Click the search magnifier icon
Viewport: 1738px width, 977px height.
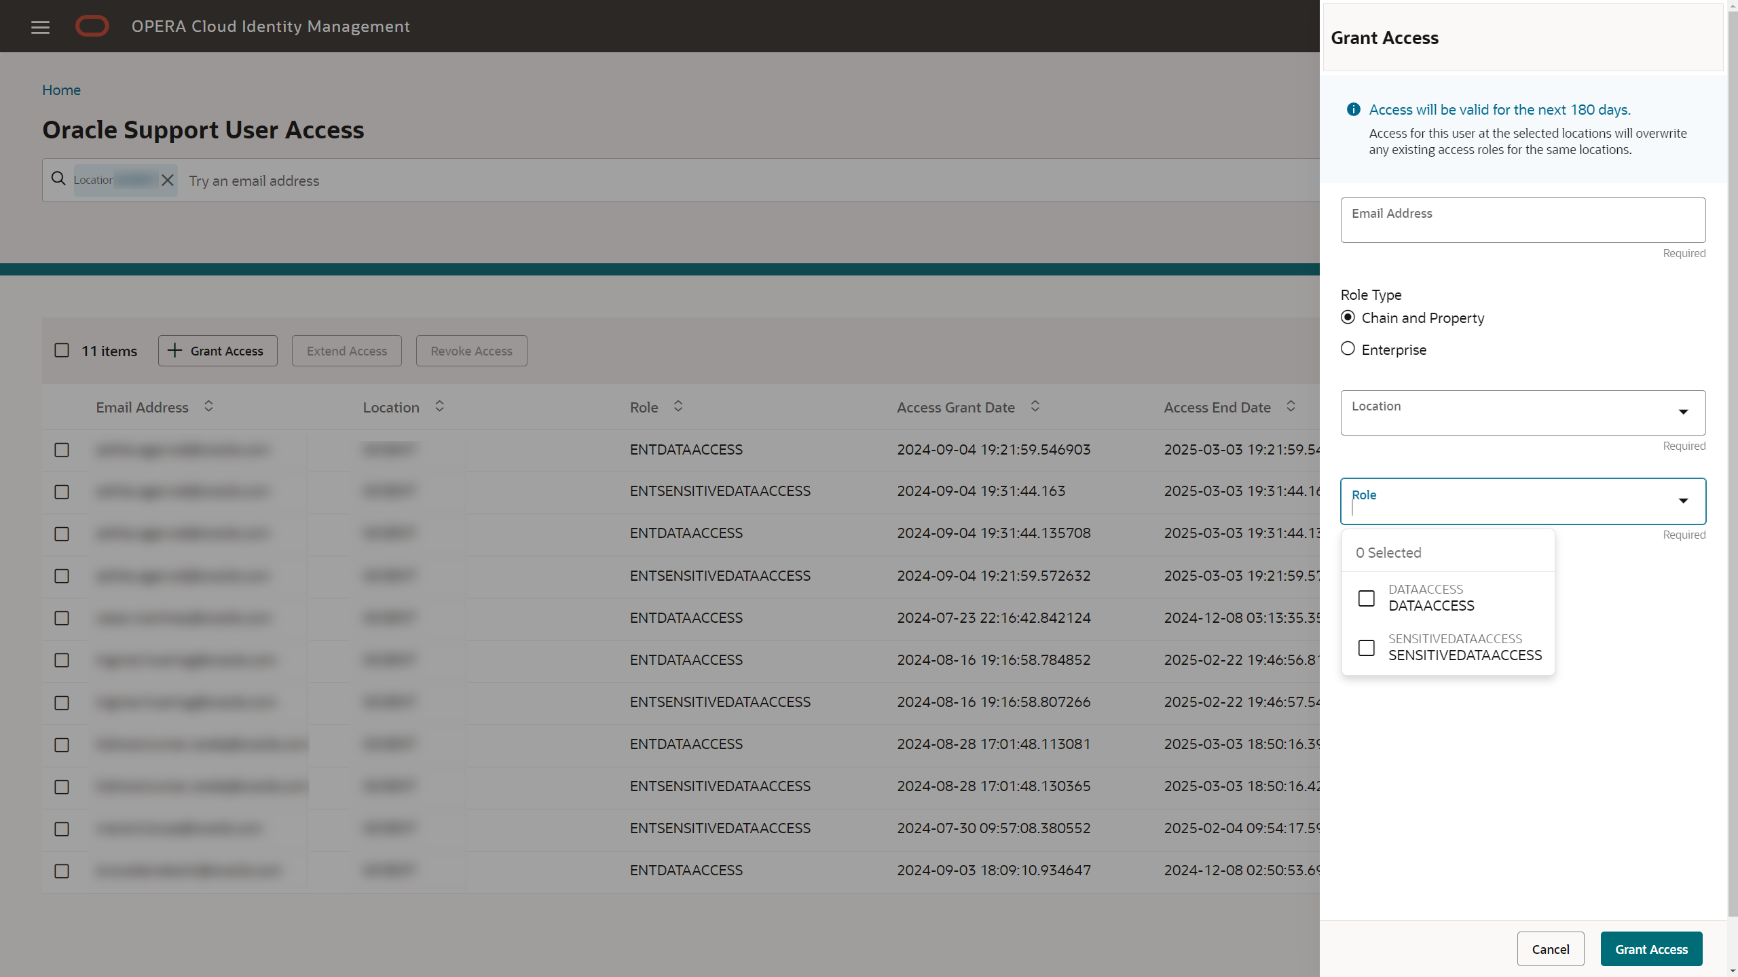(58, 179)
